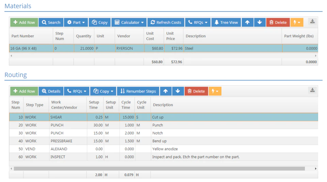The height and width of the screenshot is (182, 327).
Task: Open Routing lightning quick actions menu
Action: tap(215, 91)
